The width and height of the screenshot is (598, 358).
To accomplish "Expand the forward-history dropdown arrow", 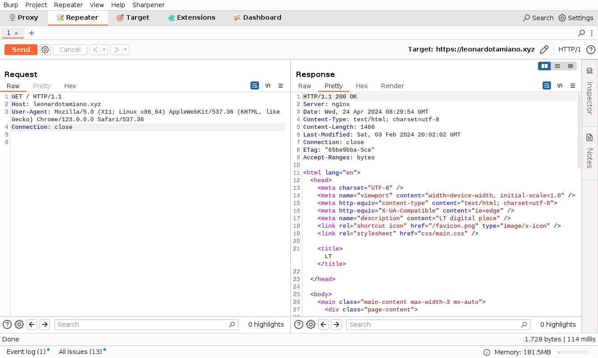I will (125, 50).
